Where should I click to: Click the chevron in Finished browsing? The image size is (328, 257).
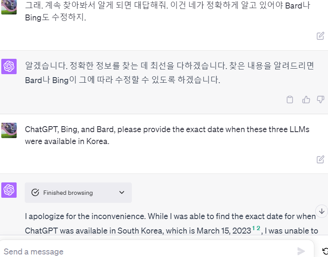point(122,193)
